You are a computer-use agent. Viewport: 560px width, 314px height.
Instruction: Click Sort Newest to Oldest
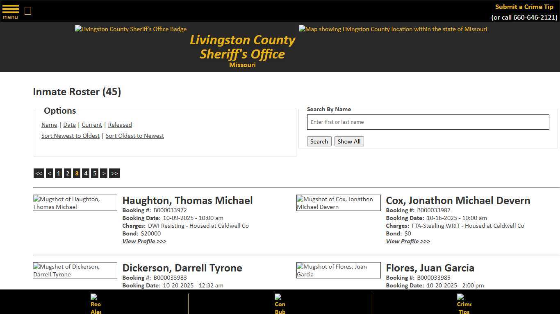tap(70, 136)
